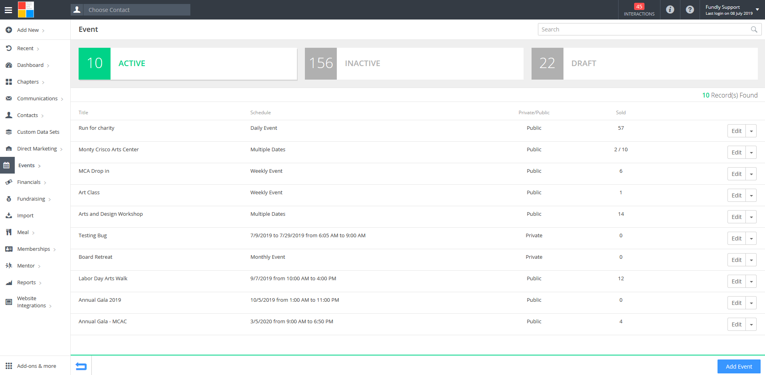Open dropdown arrow for Labor Day Arts Walk

[x=751, y=281]
